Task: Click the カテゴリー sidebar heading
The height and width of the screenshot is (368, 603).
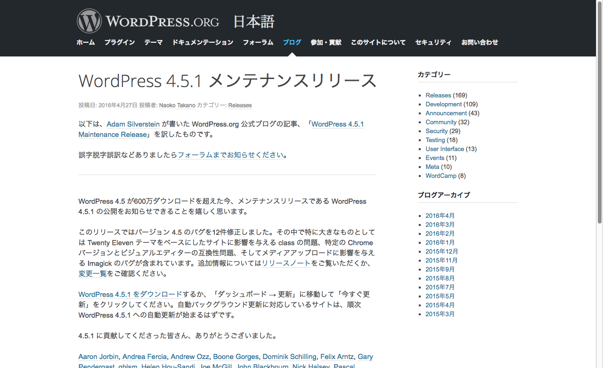Action: tap(434, 74)
